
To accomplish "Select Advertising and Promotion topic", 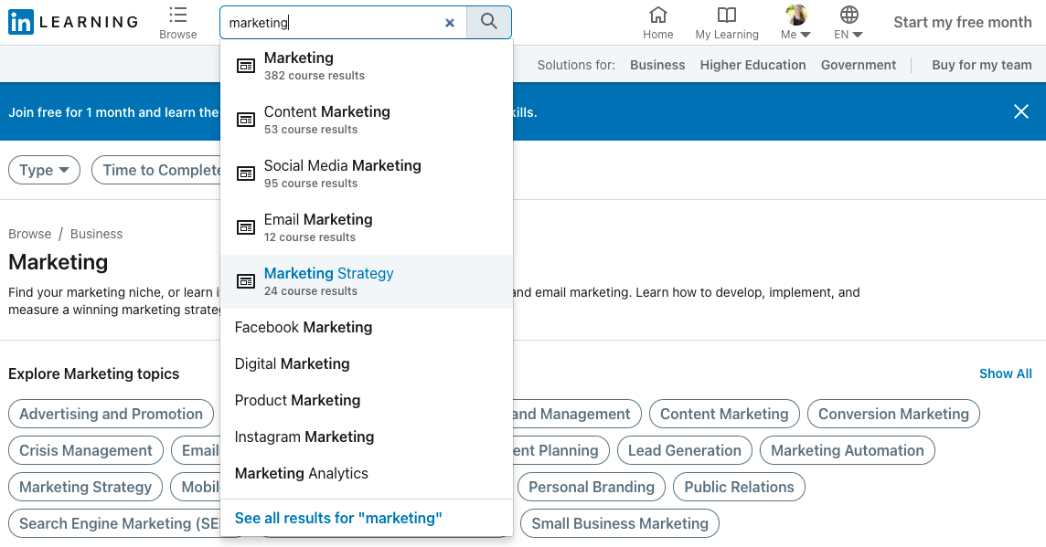I will [111, 414].
